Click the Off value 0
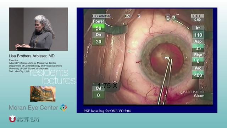The width and height of the screenshot is (227, 128). (x=99, y=95)
